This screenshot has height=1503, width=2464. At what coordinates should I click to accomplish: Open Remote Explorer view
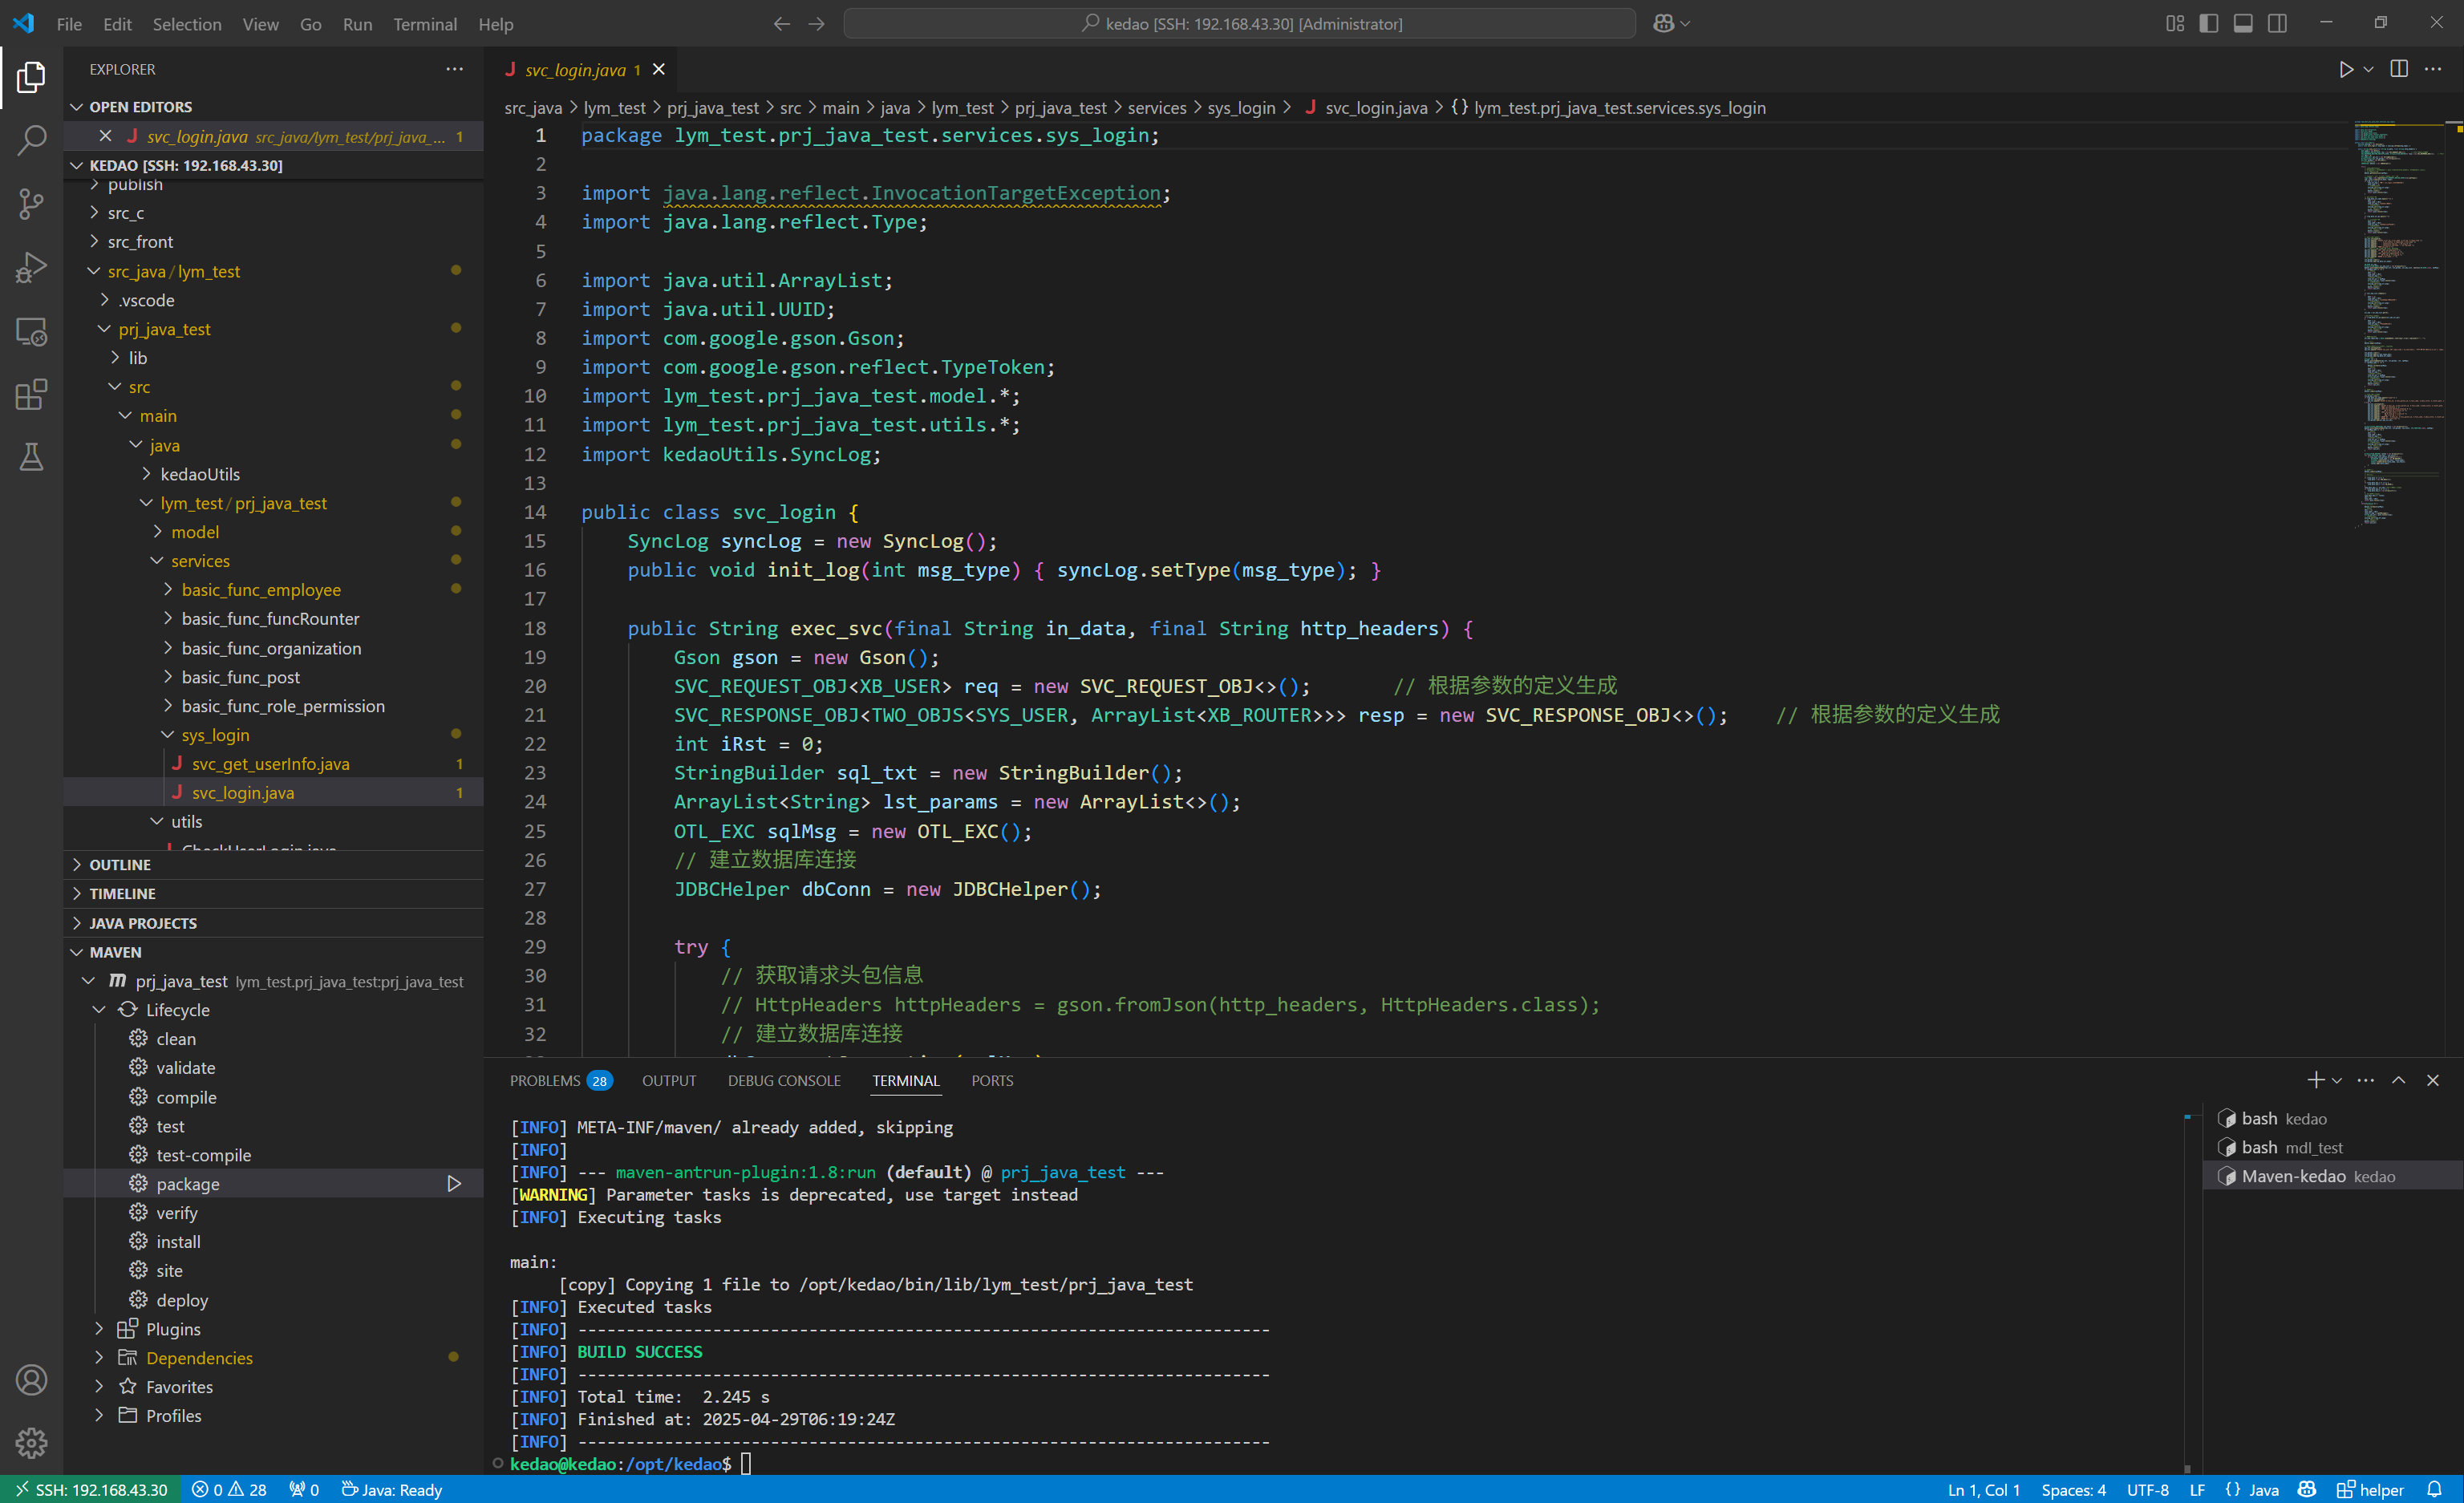tap(31, 331)
